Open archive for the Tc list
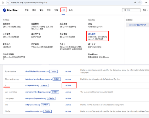The width and height of the screenshot is (149, 118). 68,86
